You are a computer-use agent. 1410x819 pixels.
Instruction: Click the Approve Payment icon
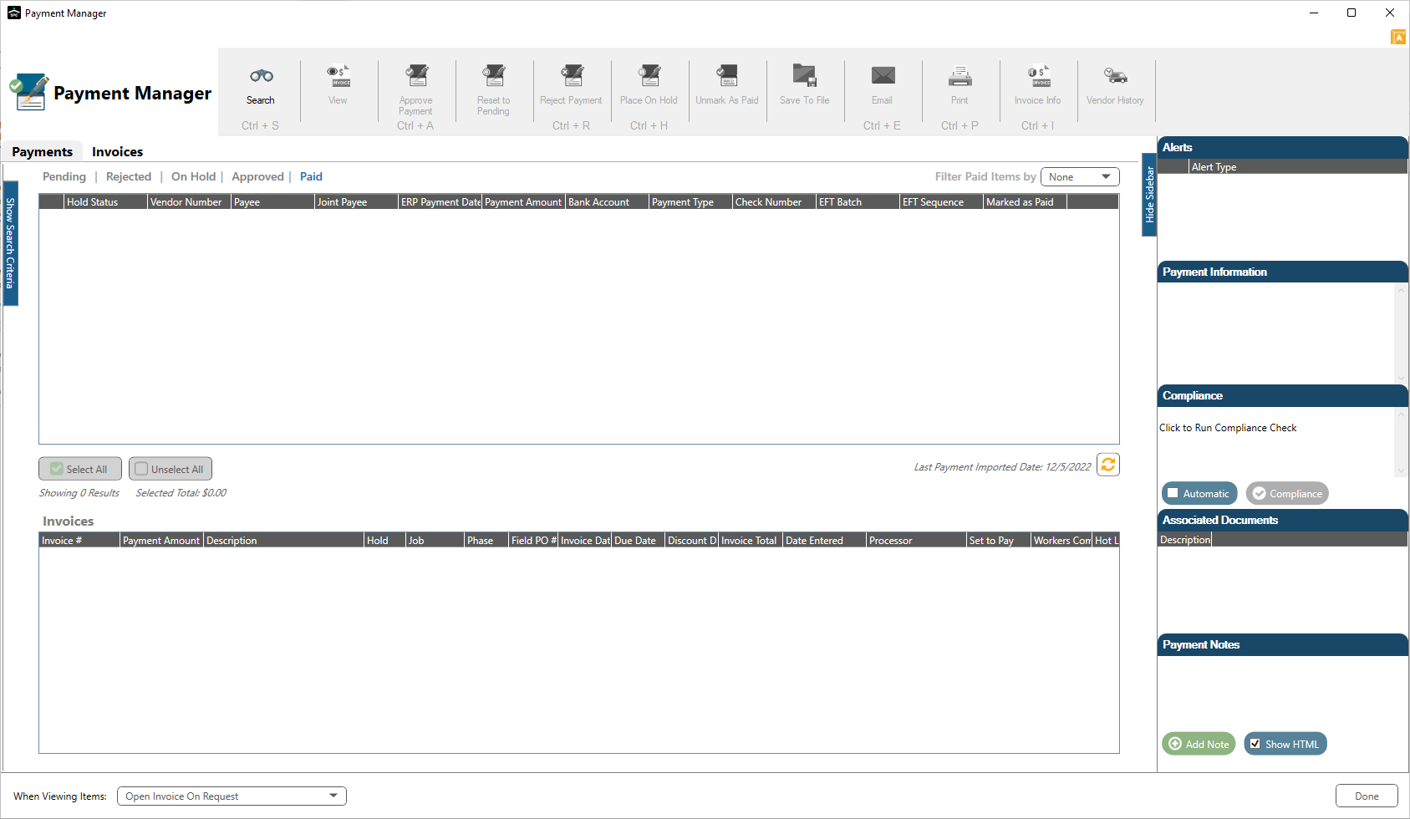416,76
